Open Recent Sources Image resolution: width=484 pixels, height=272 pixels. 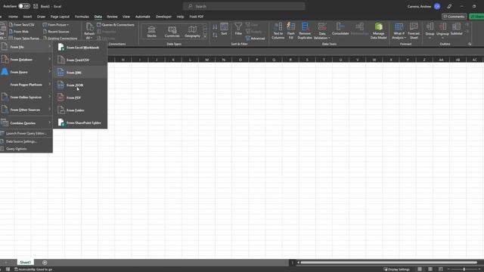tap(56, 32)
